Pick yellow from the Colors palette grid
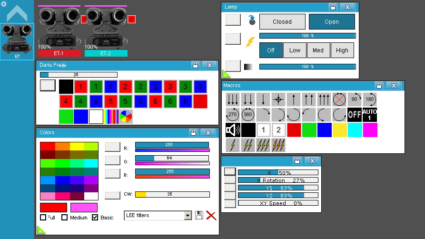The image size is (425, 239). 77,146
